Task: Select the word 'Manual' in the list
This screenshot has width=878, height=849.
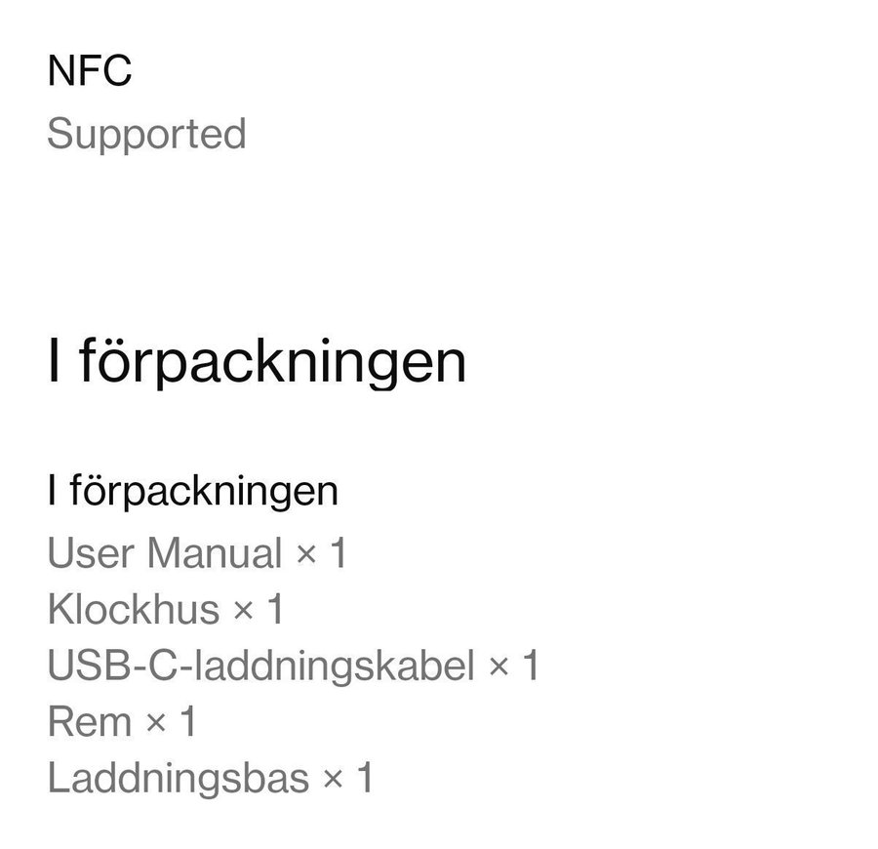Action: (215, 553)
